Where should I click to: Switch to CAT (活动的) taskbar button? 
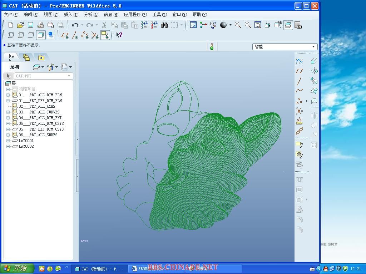point(99,269)
